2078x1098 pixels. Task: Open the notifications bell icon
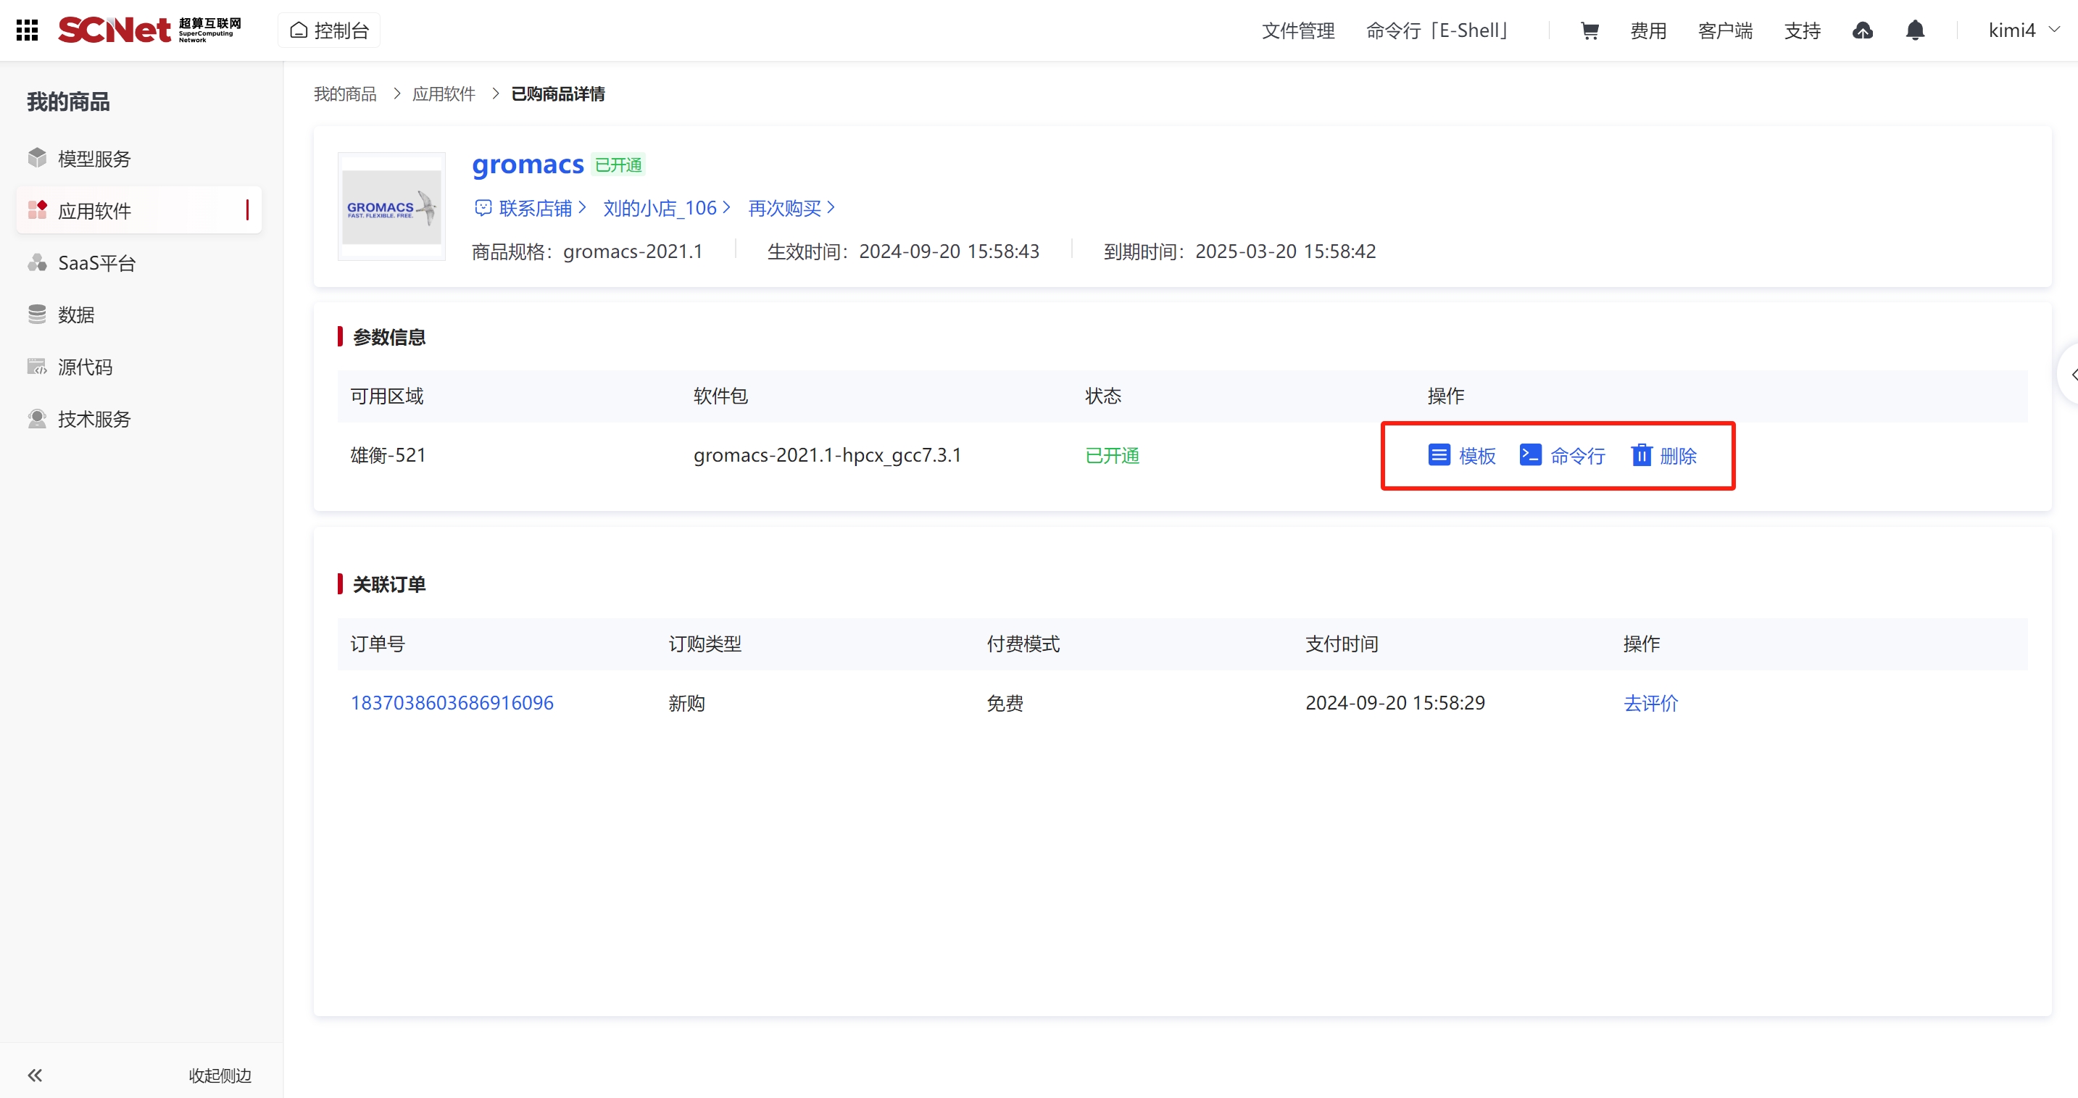(x=1914, y=30)
